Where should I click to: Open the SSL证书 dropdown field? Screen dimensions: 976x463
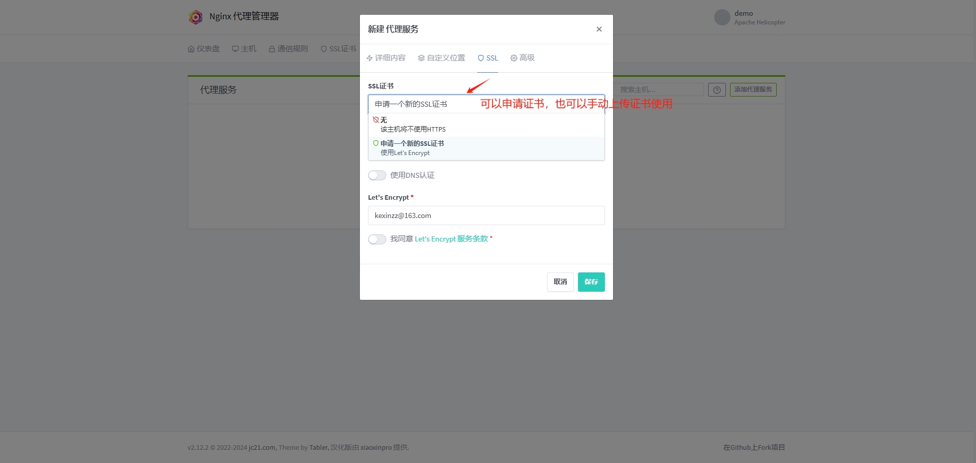click(486, 104)
